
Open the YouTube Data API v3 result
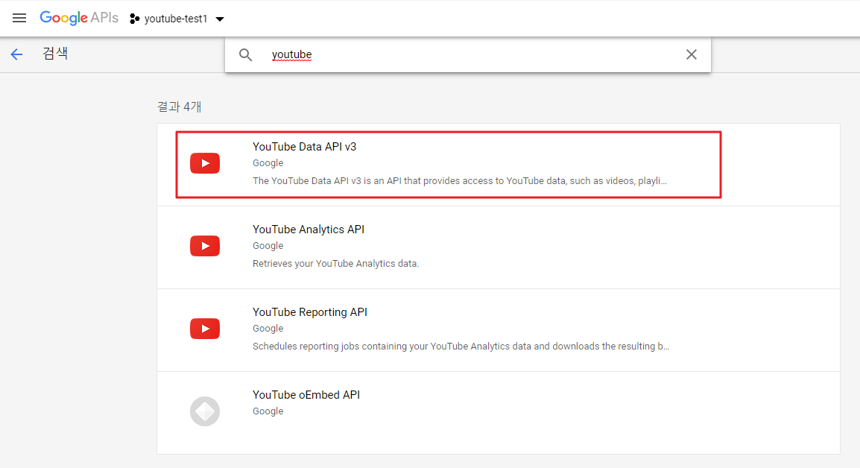coord(498,165)
